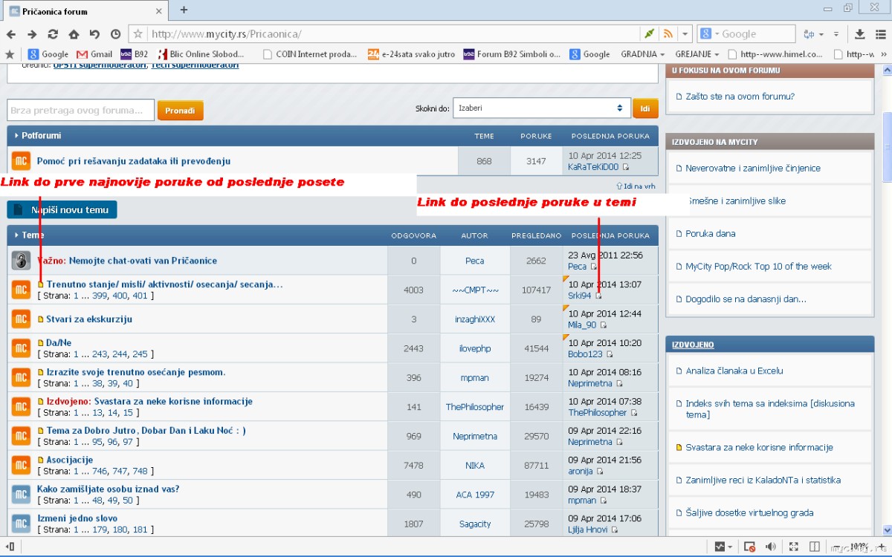
Task: Click the undo closed tab icon
Action: (x=94, y=34)
